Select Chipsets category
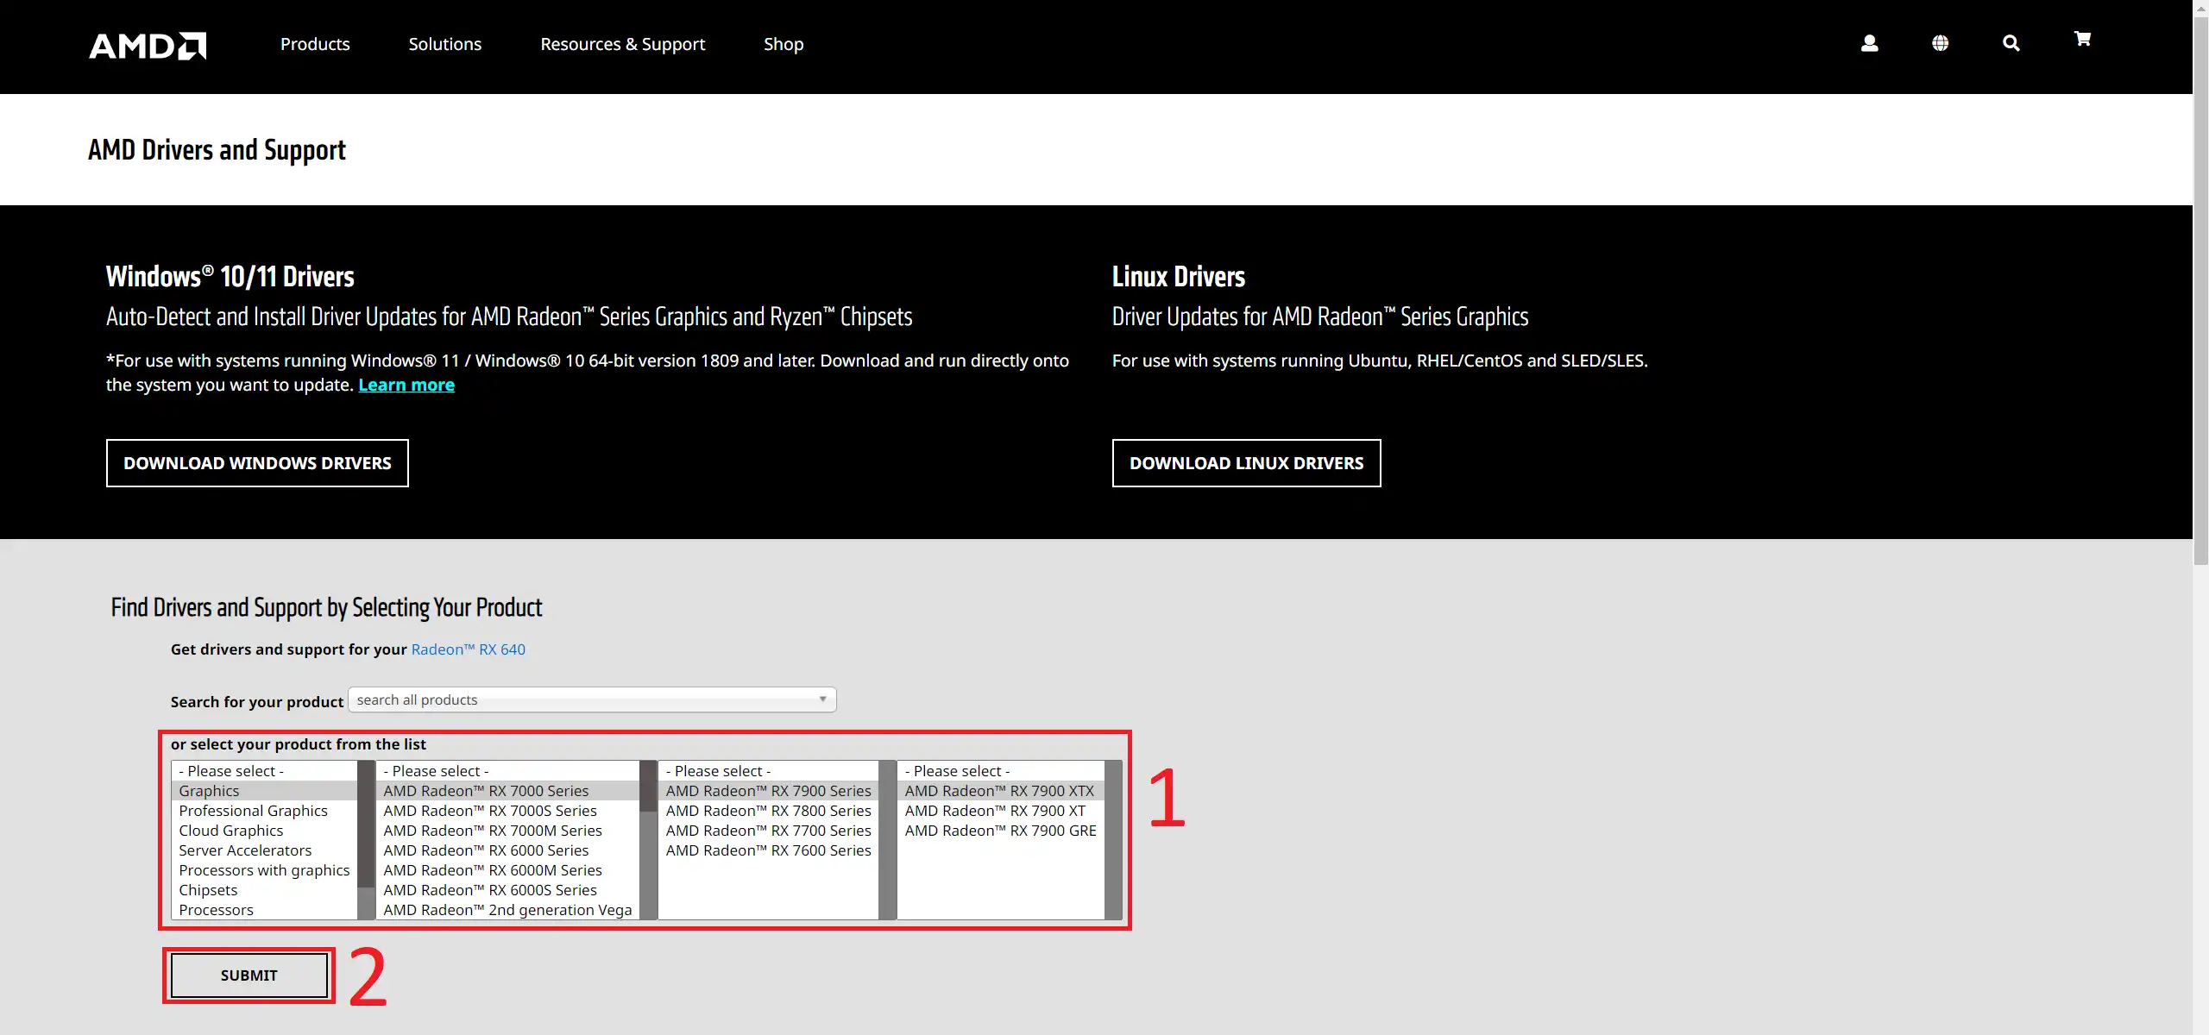This screenshot has width=2209, height=1035. click(264, 890)
